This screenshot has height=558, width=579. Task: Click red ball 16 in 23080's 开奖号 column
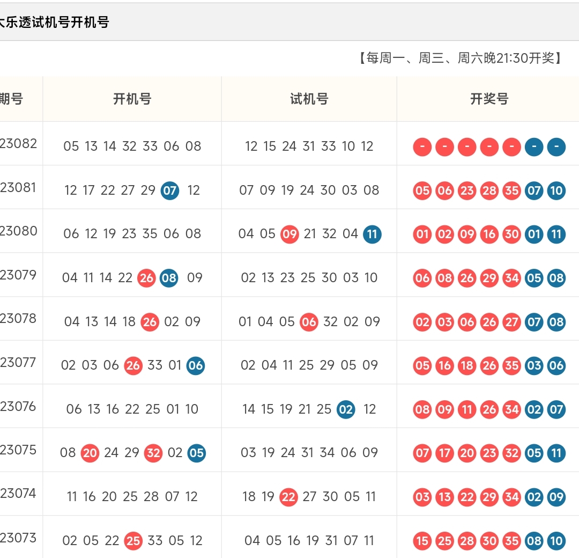pos(489,234)
